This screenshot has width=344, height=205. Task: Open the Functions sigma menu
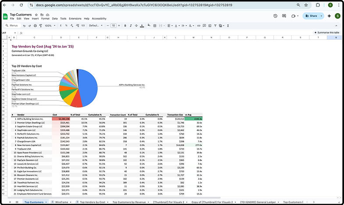pos(228,26)
